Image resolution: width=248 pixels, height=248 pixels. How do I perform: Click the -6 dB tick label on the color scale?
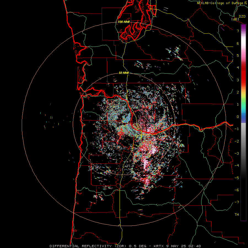click(x=237, y=190)
